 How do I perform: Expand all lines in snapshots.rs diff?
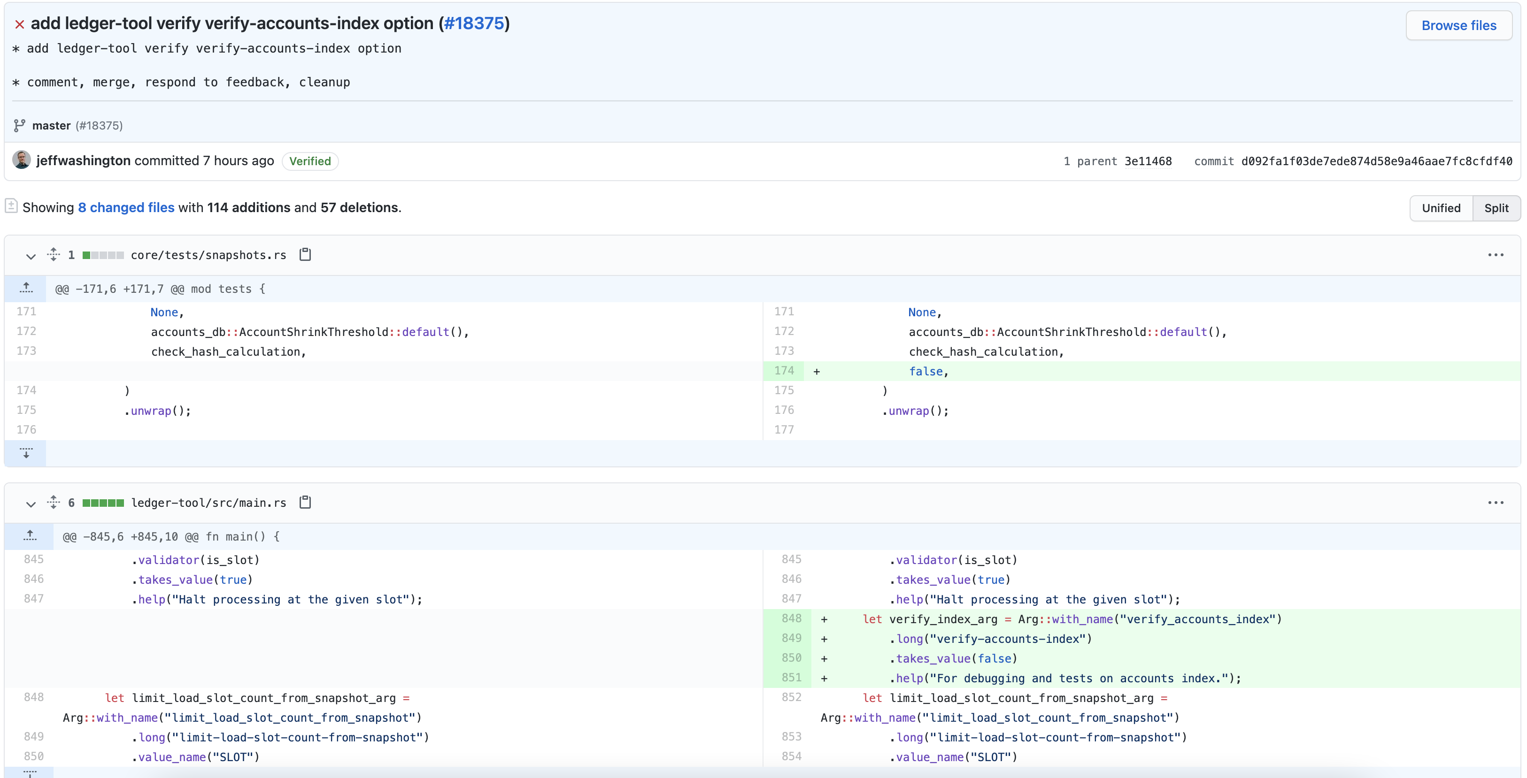click(54, 255)
